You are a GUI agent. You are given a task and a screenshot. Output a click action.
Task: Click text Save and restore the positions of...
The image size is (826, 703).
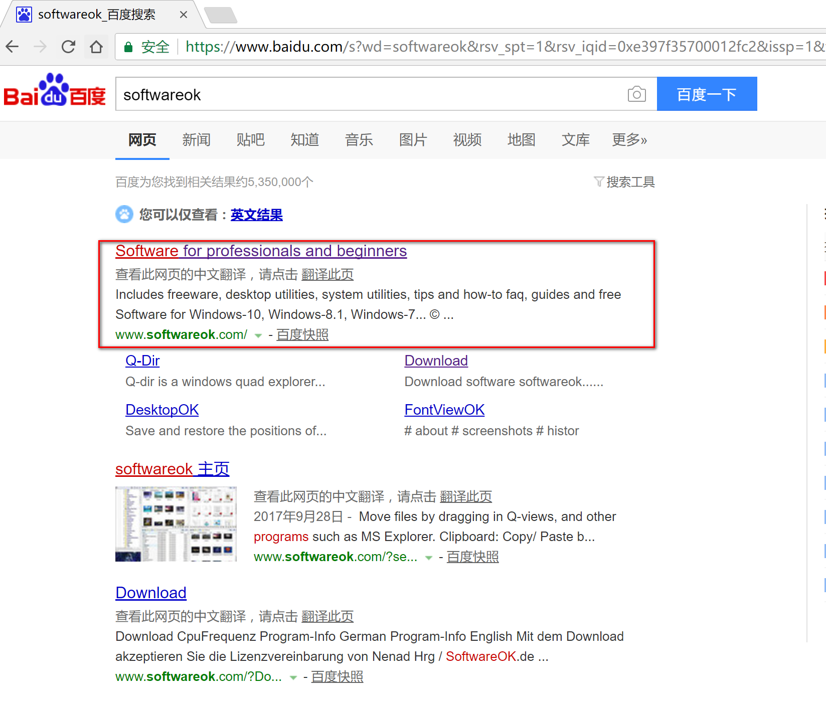[226, 431]
